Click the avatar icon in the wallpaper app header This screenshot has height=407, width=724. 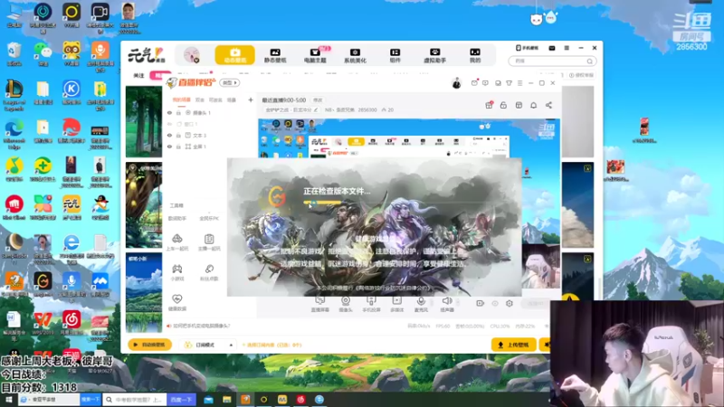click(191, 55)
